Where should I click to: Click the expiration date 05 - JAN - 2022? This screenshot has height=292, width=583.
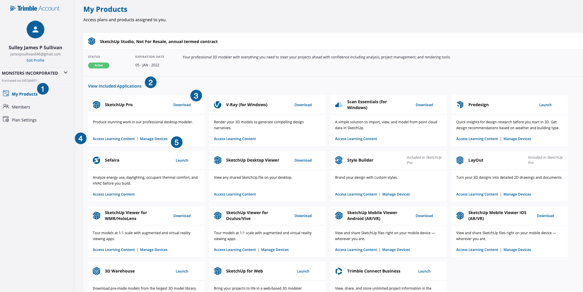point(147,65)
